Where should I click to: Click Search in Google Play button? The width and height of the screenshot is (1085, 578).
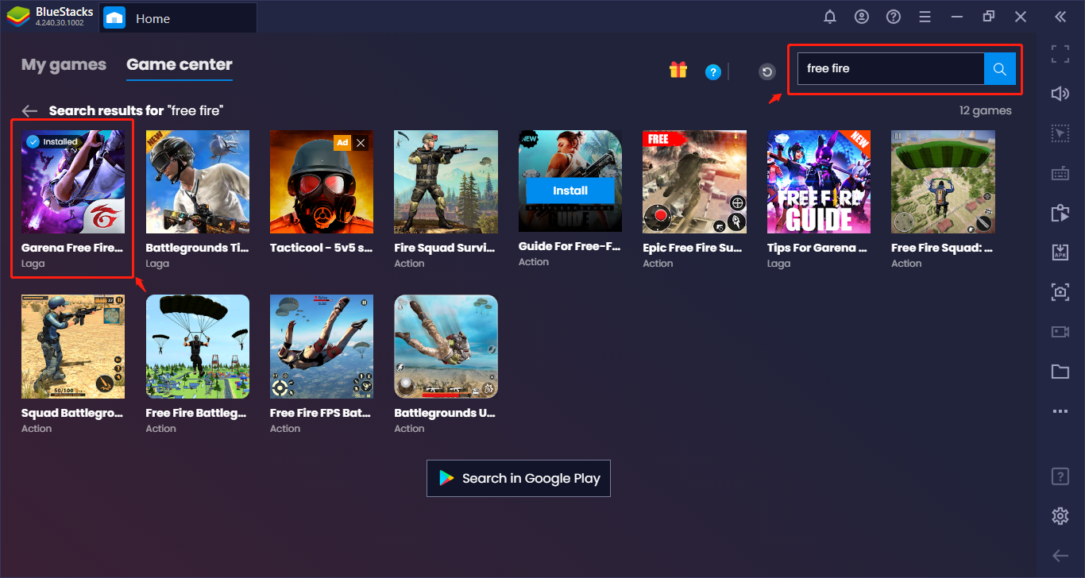pos(519,478)
